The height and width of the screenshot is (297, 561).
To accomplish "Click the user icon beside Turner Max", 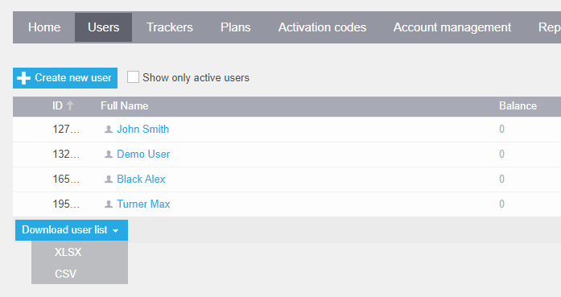I will pos(109,204).
